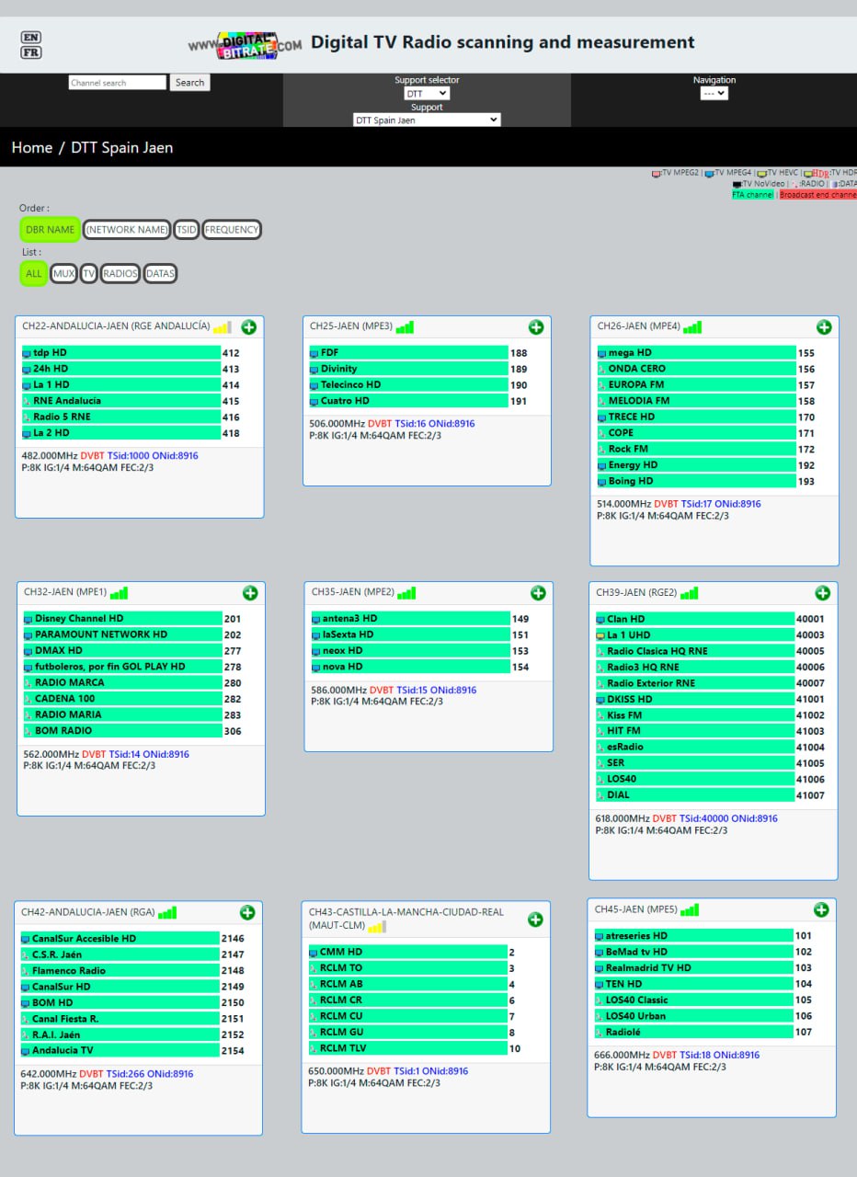Viewport: 857px width, 1177px height.
Task: Expand CH25-JAEN (MPE3) with plus icon
Action: point(537,327)
